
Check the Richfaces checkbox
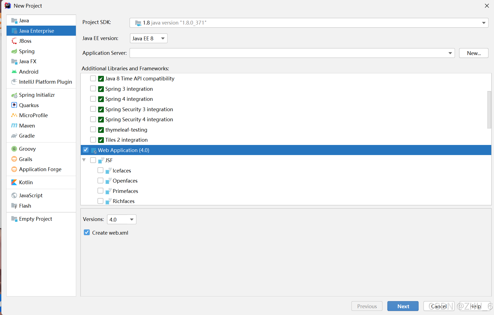[x=100, y=201]
